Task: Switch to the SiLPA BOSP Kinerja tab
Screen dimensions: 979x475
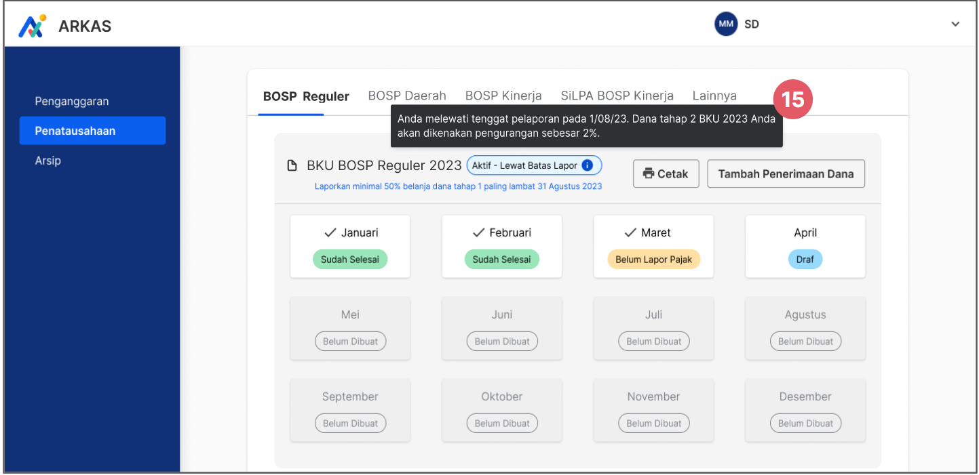Action: pos(617,96)
